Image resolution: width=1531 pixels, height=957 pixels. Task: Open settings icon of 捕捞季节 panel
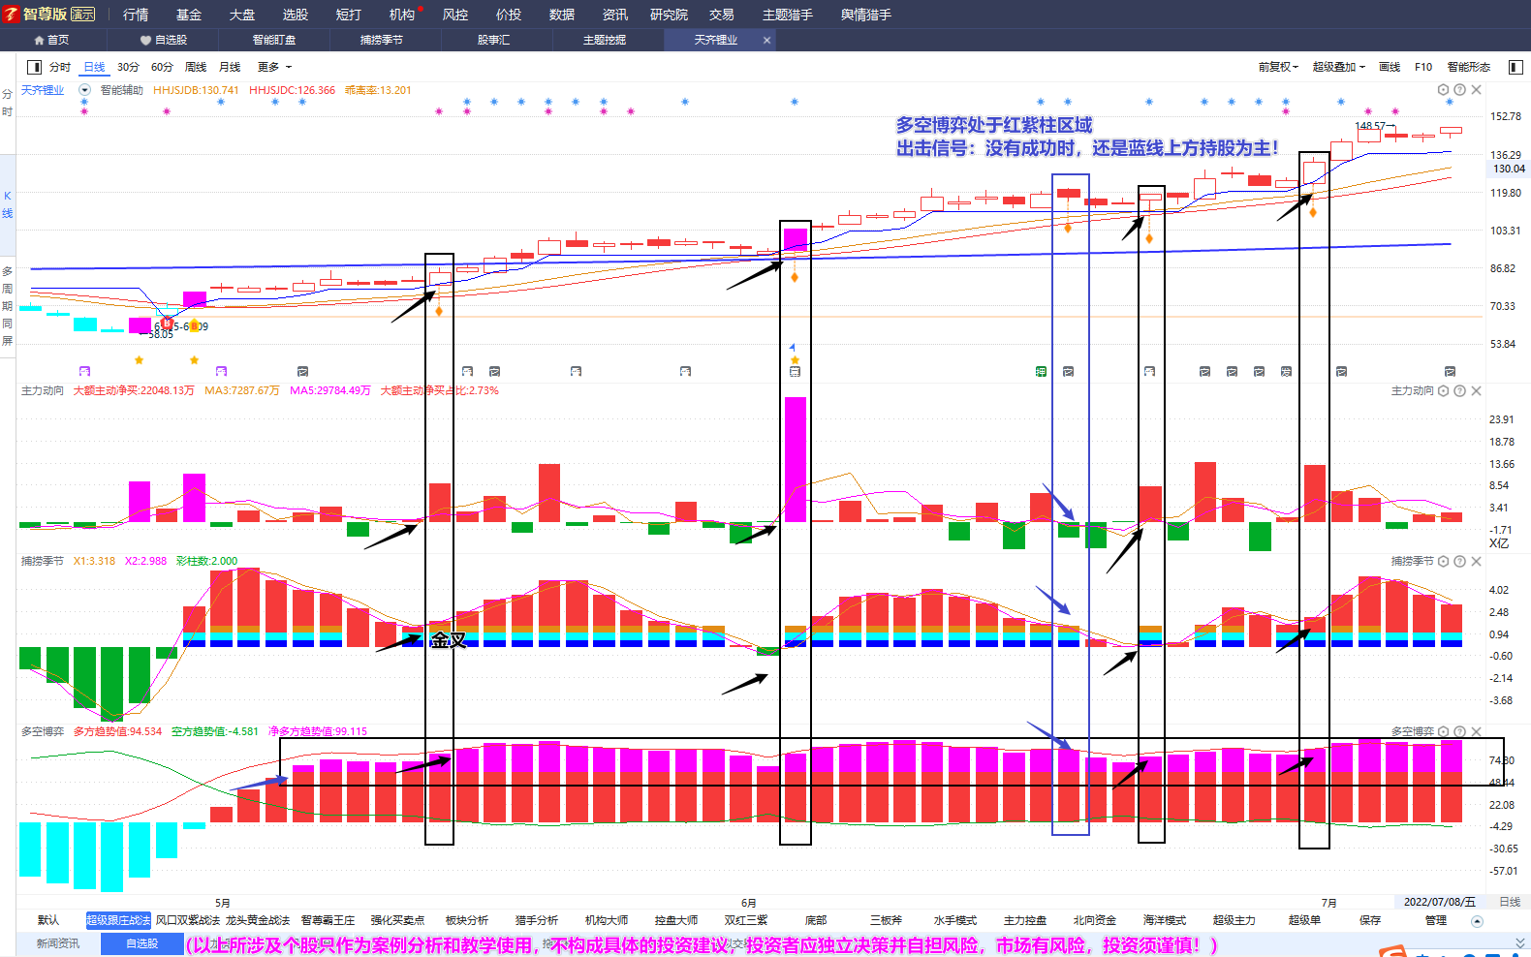coord(1443,562)
